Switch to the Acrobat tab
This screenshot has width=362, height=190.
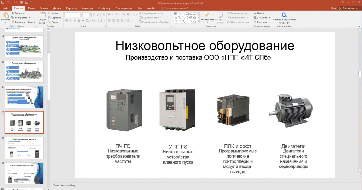151,8
